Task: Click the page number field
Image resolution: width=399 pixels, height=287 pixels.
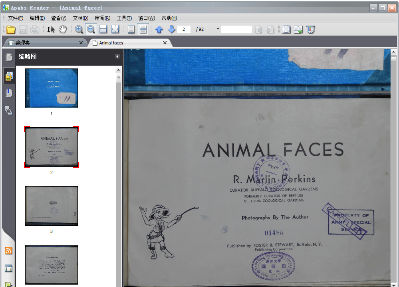Action: point(184,29)
